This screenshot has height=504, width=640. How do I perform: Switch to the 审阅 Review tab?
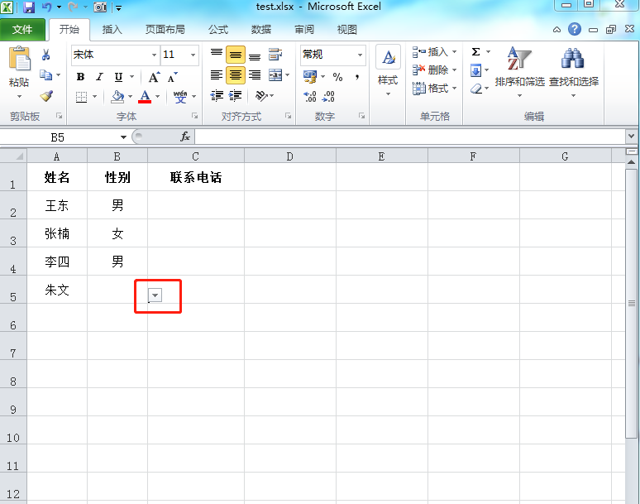(304, 30)
